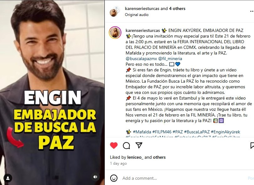View the profile of leniceo_
The image size is (254, 185).
click(x=135, y=157)
